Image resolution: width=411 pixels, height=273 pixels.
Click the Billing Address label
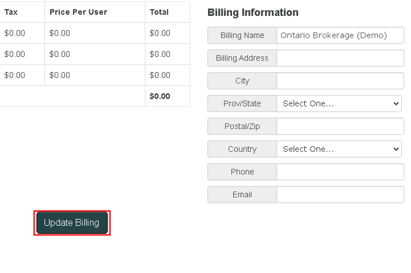coord(242,58)
